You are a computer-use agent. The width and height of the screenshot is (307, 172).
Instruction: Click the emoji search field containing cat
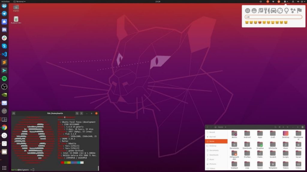273,17
